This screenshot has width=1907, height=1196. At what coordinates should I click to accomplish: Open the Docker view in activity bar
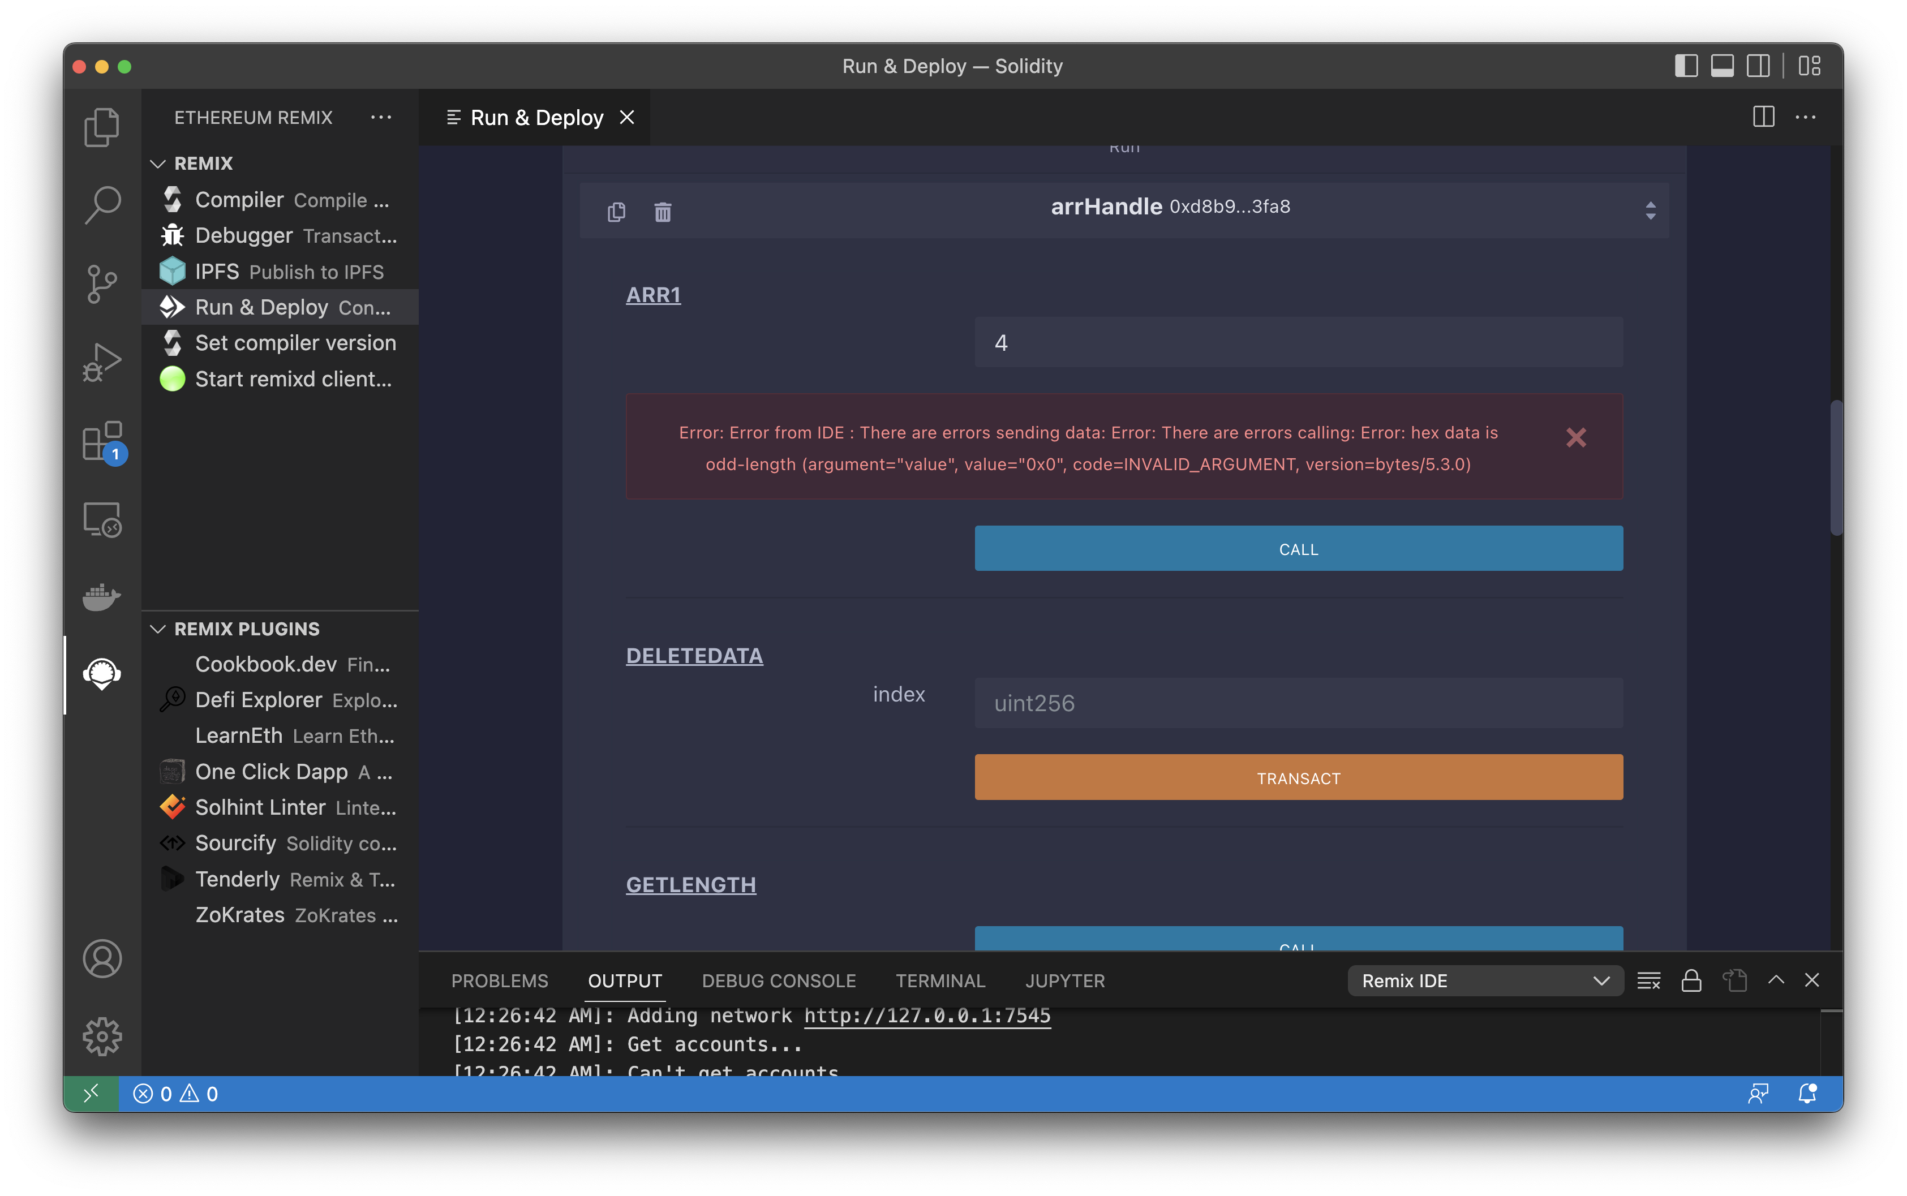(x=102, y=596)
